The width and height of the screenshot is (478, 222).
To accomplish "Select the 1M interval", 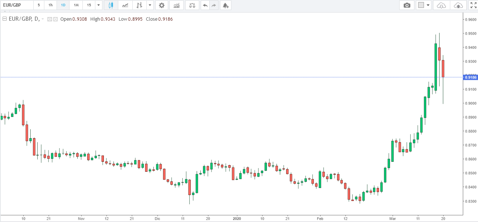I will point(76,5).
